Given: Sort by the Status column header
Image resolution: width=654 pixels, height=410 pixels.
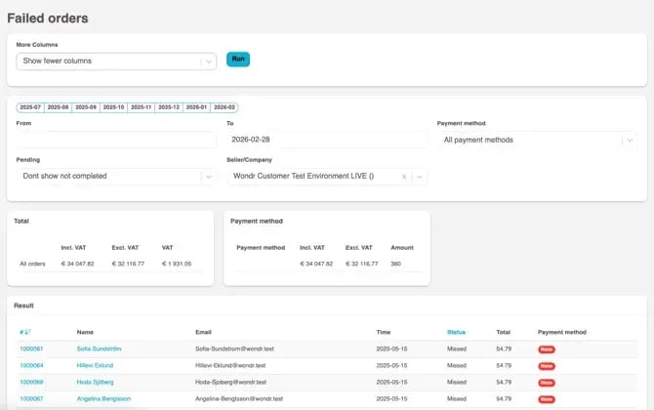Looking at the screenshot, I should (456, 332).
